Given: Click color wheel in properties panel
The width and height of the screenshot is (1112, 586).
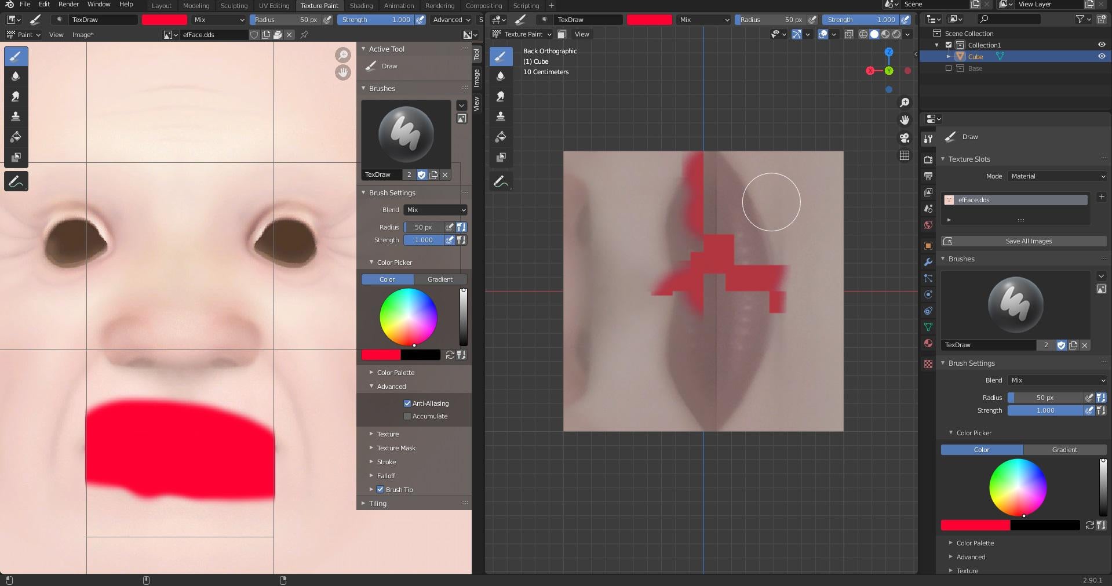Looking at the screenshot, I should point(1018,487).
